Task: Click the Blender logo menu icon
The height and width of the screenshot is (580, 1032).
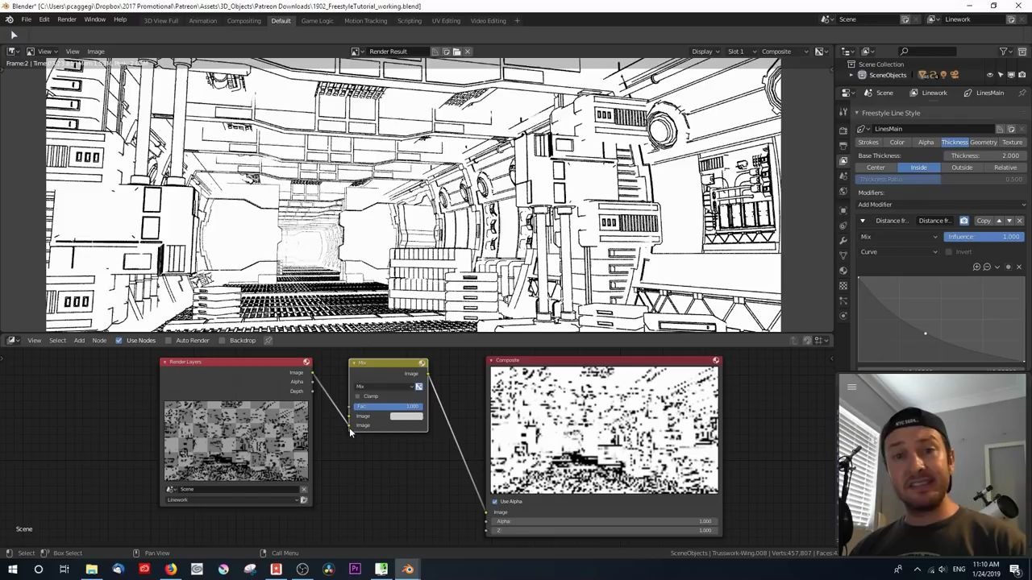Action: point(10,20)
